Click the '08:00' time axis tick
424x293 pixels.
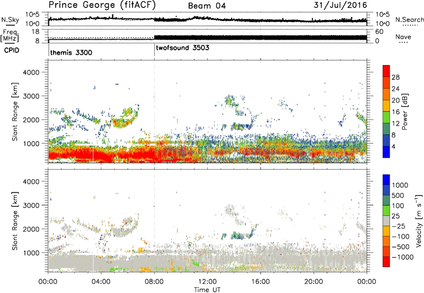(x=154, y=282)
